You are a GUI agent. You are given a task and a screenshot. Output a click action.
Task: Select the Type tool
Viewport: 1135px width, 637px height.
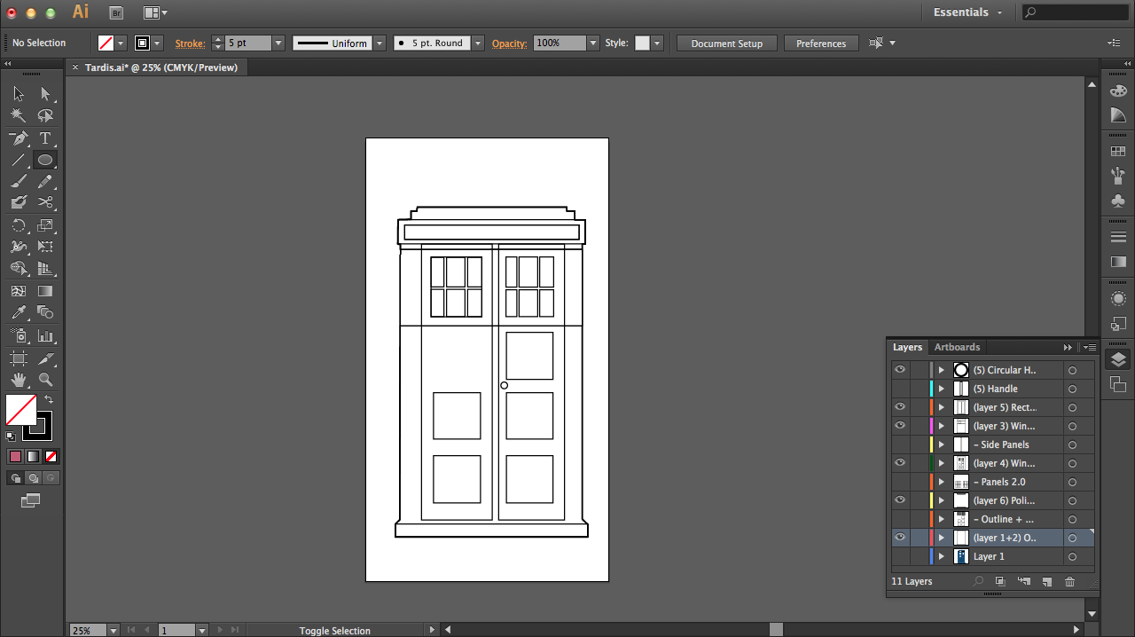pos(45,138)
